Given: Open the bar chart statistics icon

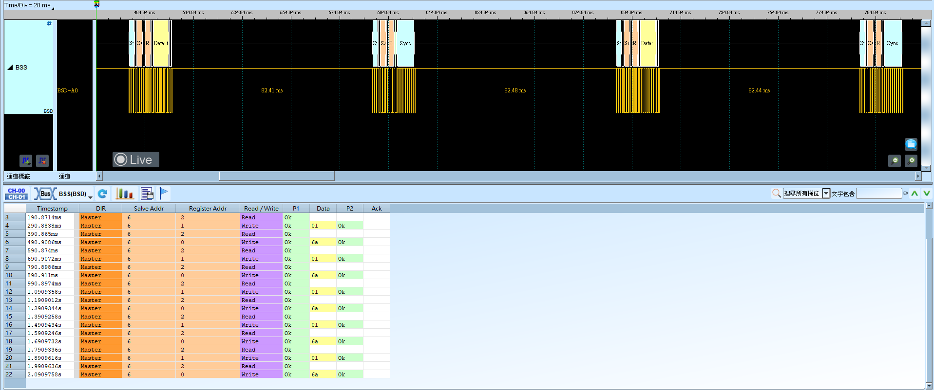Looking at the screenshot, I should click(125, 194).
